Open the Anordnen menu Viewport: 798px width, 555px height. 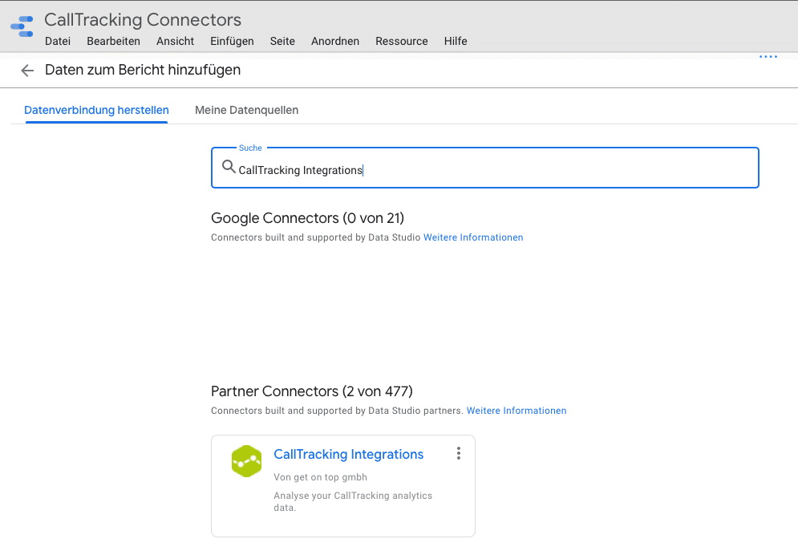point(335,41)
